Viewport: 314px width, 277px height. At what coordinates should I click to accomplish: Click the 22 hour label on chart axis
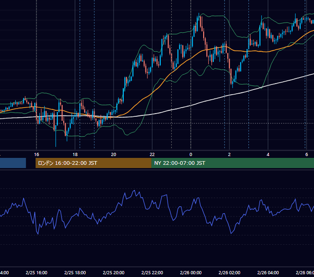152,155
